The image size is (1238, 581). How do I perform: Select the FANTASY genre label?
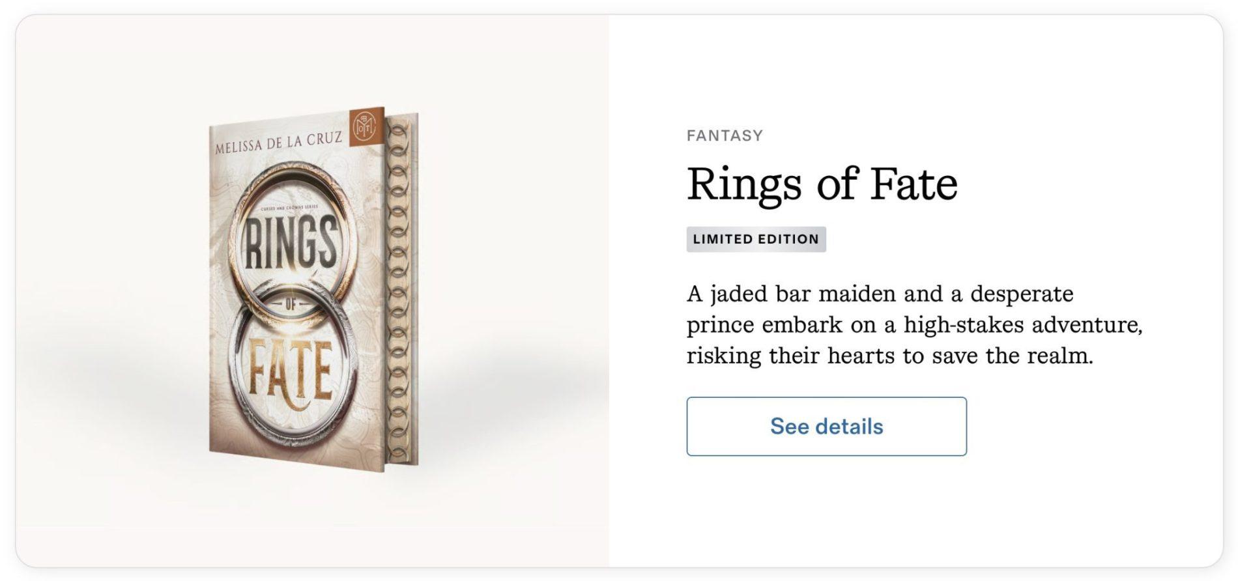[725, 135]
